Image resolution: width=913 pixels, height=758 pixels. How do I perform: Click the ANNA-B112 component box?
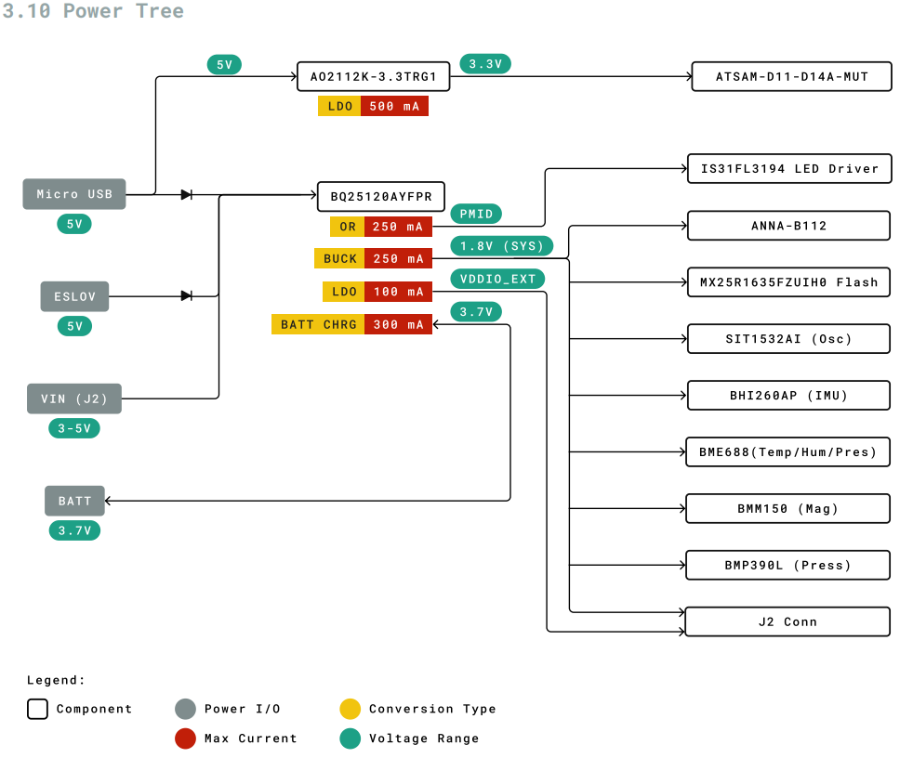point(788,226)
